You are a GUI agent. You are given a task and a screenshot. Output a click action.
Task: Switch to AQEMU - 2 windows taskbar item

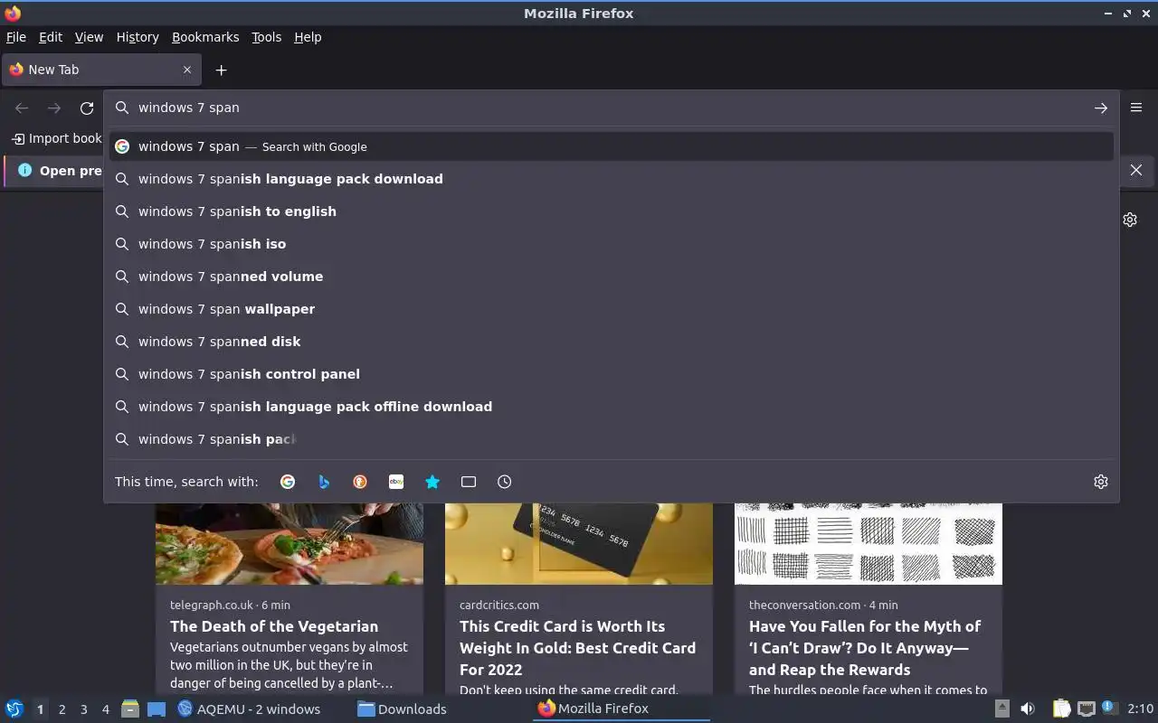[x=249, y=709]
